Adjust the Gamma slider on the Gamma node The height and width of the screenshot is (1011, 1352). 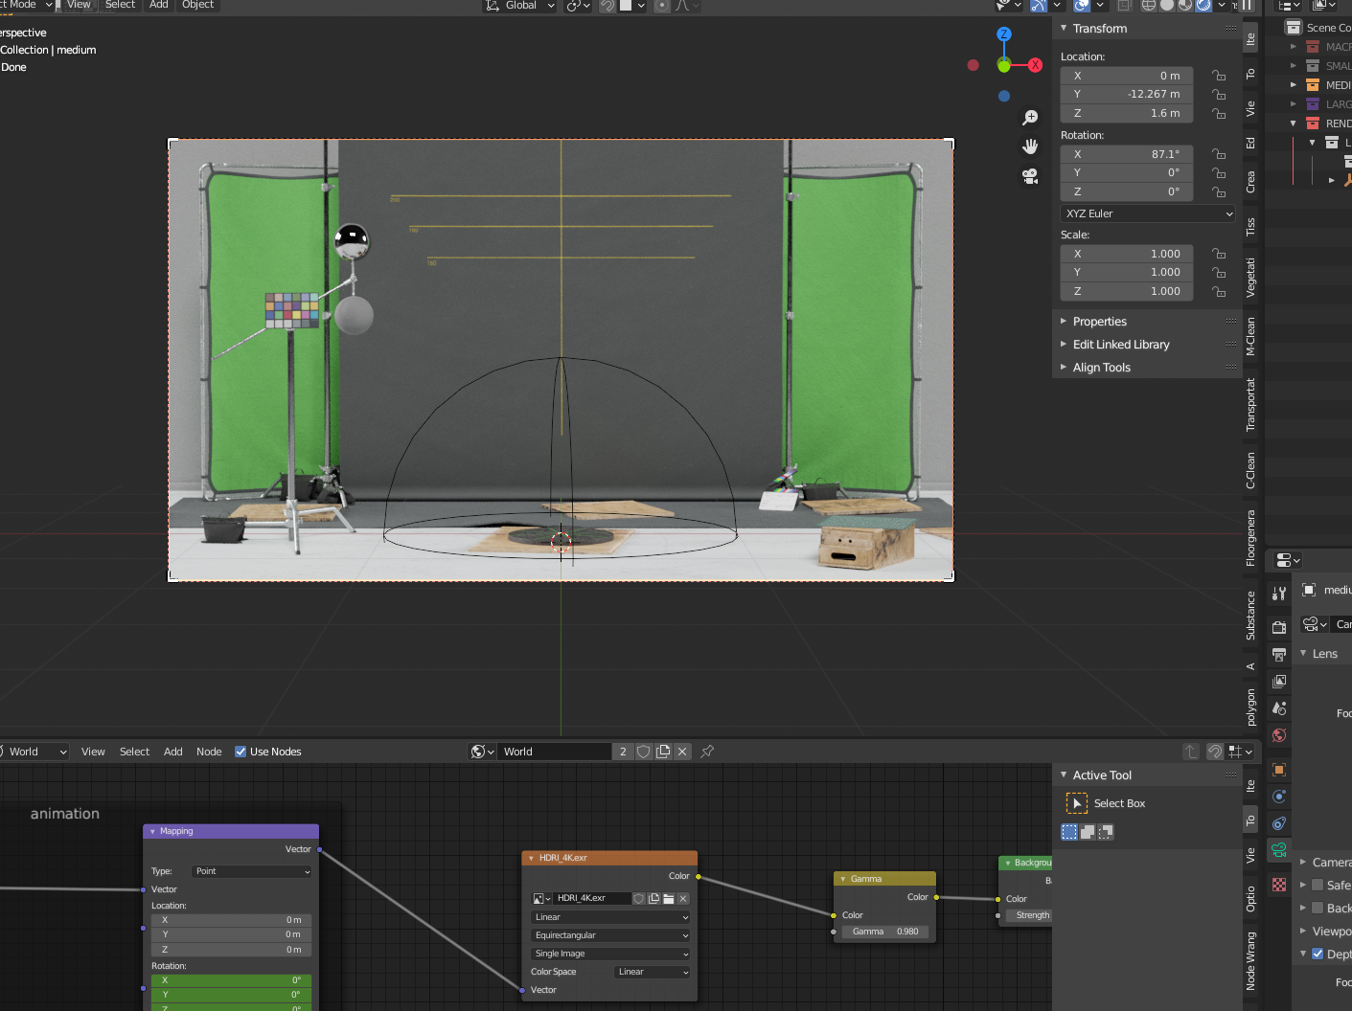click(884, 931)
